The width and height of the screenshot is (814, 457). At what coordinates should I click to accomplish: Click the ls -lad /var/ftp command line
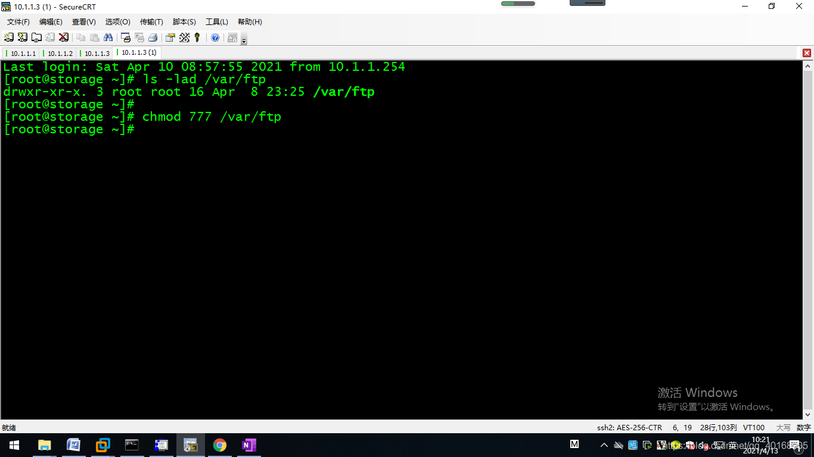pos(135,79)
